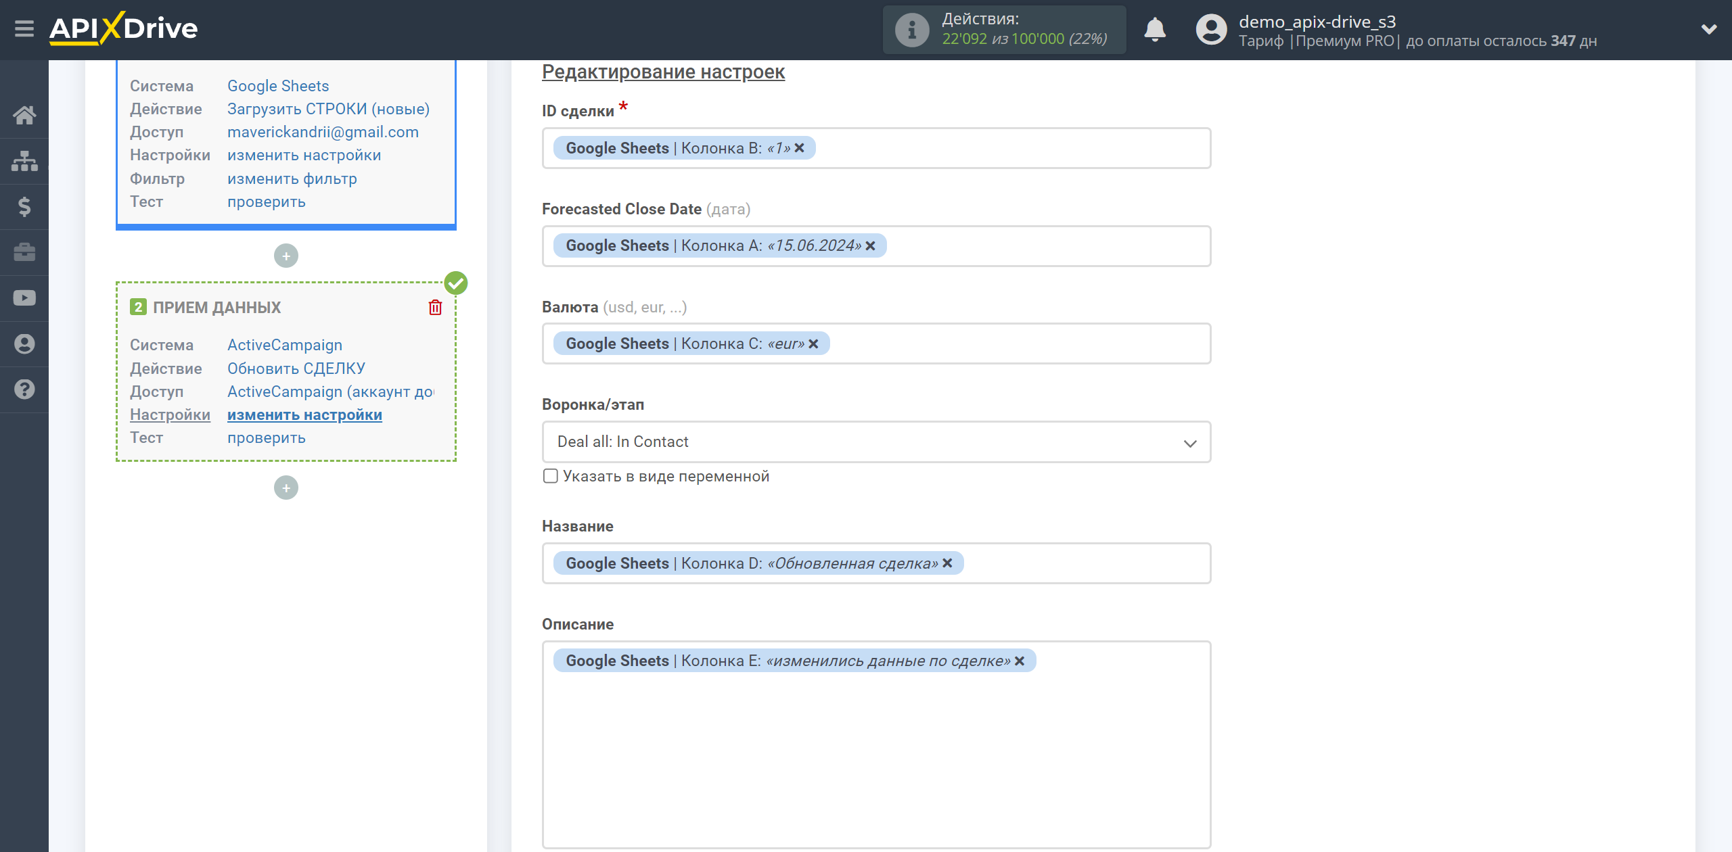Open the connections sitemap icon

(x=24, y=161)
